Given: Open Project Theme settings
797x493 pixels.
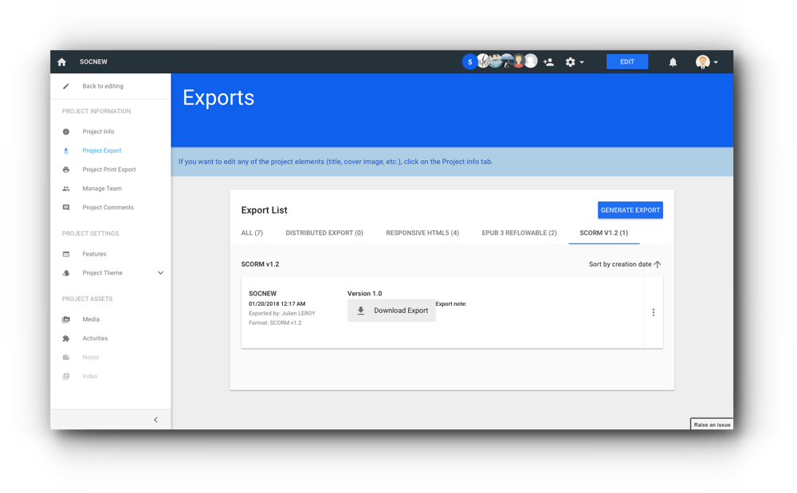Looking at the screenshot, I should (102, 273).
